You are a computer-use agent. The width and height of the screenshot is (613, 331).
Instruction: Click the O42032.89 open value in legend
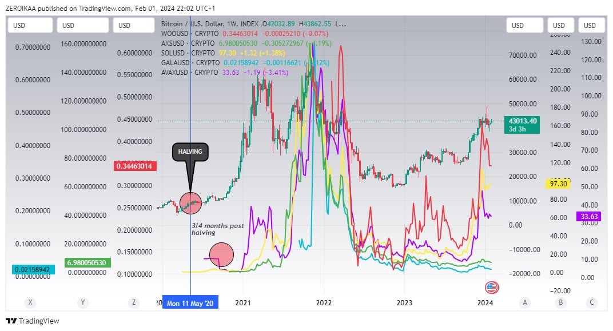[278, 24]
